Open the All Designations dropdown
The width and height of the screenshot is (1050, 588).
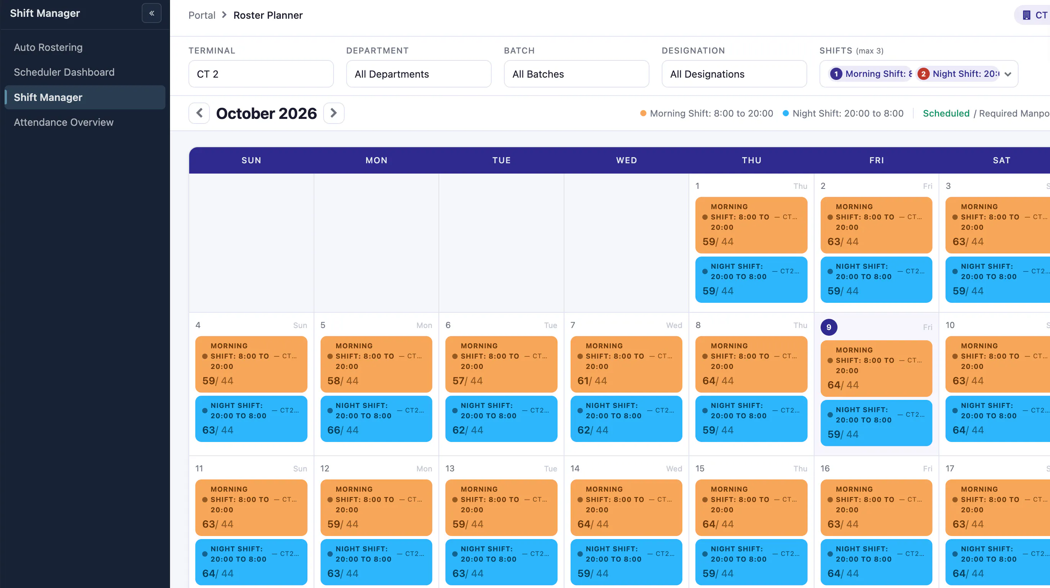[x=734, y=74]
